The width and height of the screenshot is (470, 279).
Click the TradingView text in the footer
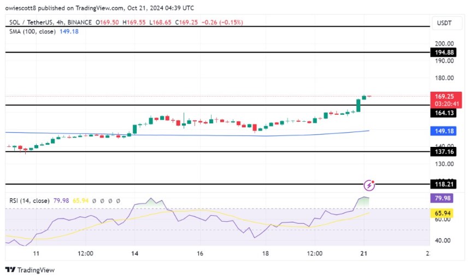36,270
